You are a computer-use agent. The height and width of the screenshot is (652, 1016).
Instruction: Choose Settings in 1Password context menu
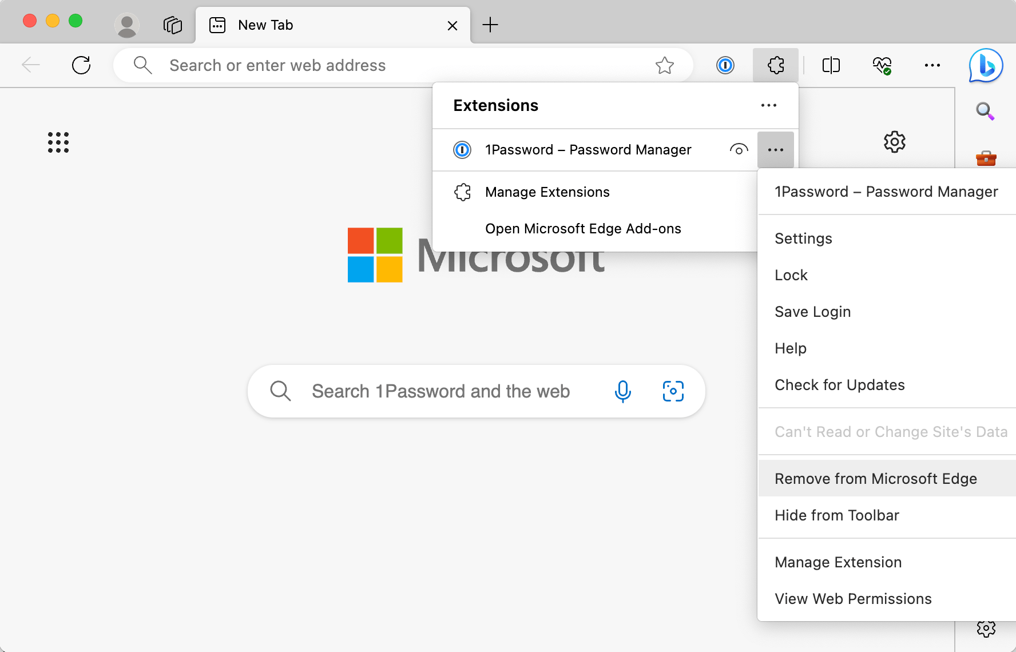click(887, 238)
